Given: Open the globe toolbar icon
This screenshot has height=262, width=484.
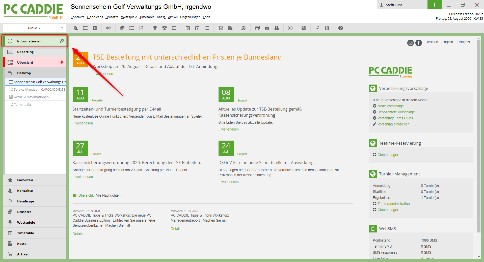Looking at the screenshot, I should (x=304, y=28).
